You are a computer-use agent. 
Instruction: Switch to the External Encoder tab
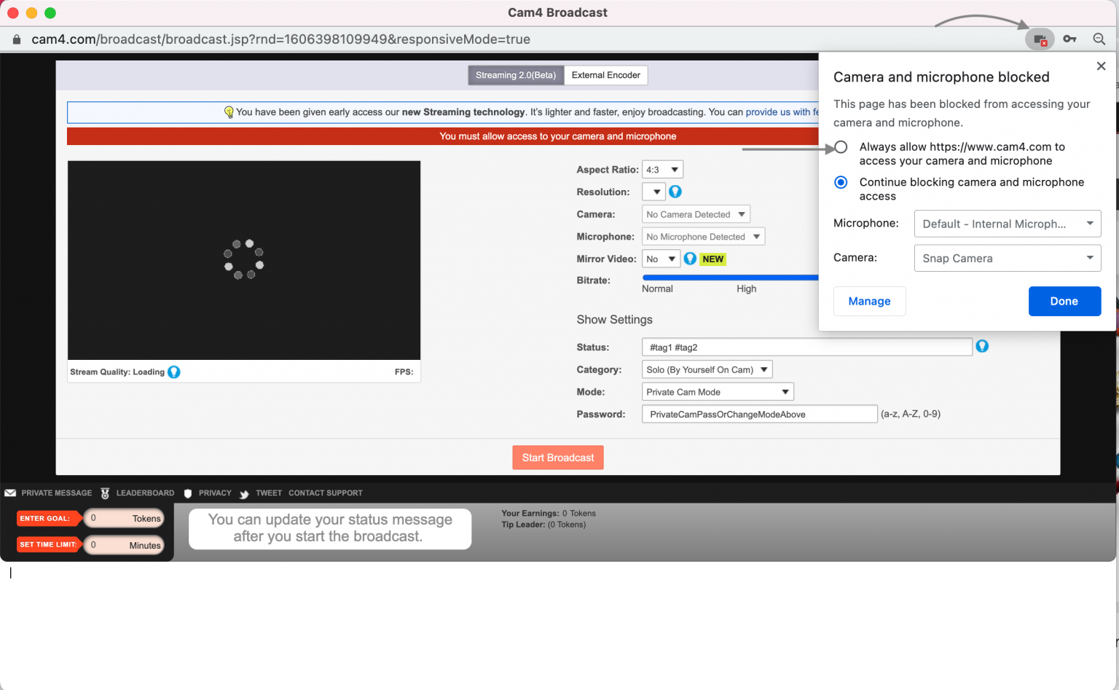coord(605,75)
